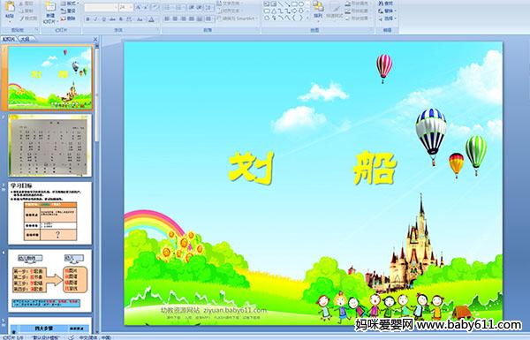Click the slide Layout button

(70, 4)
